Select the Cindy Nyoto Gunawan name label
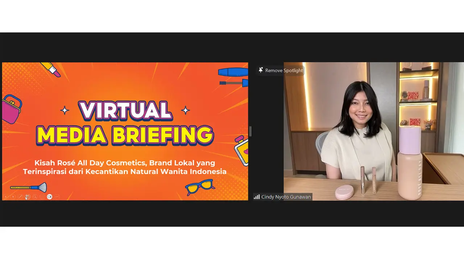This screenshot has width=464, height=261. [x=286, y=197]
